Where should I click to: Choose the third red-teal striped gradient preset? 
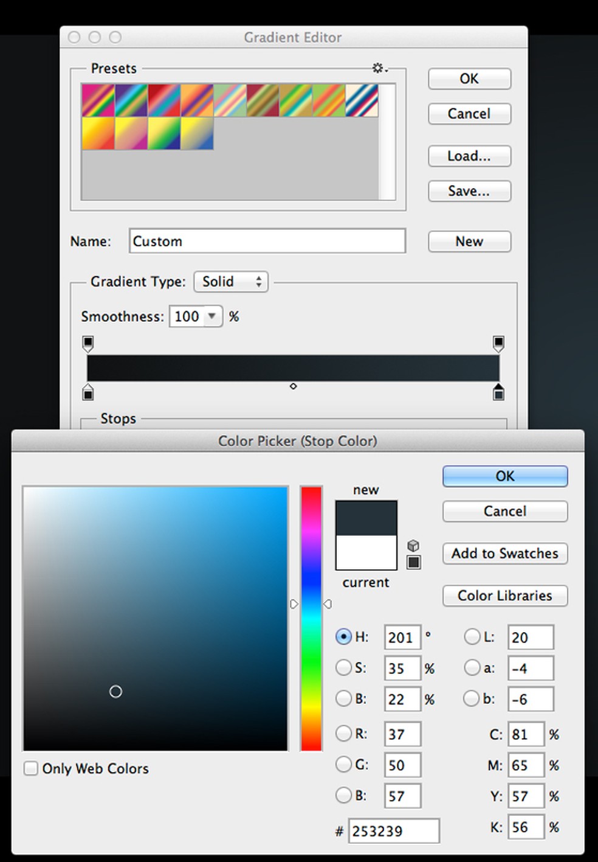(163, 100)
